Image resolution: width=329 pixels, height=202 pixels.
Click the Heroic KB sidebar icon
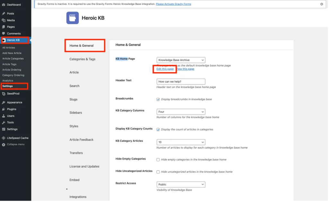pyautogui.click(x=4, y=40)
